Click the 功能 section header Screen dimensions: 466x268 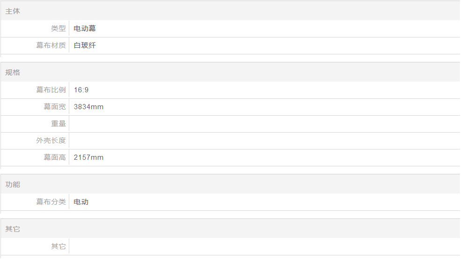(x=13, y=184)
